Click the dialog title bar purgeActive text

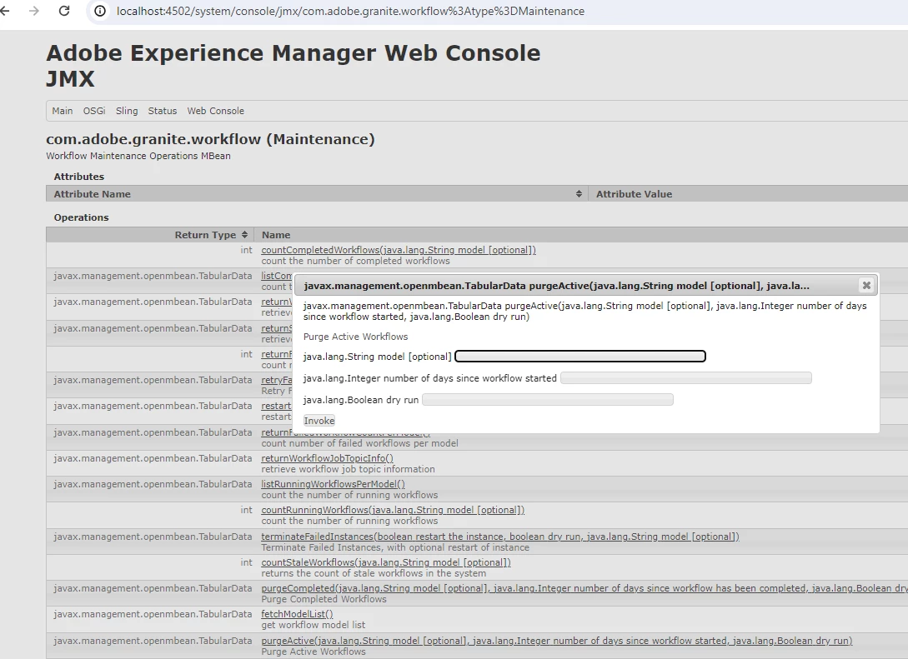556,285
